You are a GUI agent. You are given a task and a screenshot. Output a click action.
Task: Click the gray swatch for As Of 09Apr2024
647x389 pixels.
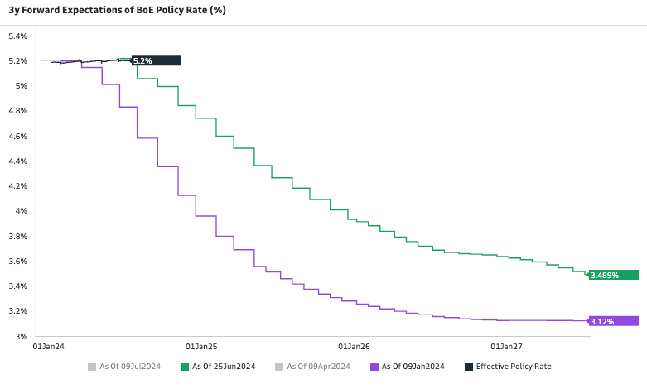point(279,367)
